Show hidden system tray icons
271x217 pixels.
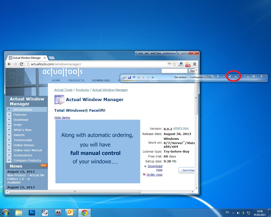click(x=233, y=213)
